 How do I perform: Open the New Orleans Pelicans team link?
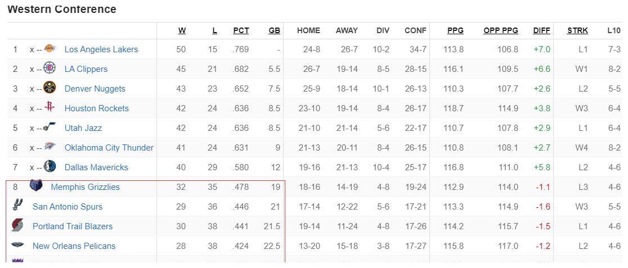(x=74, y=246)
